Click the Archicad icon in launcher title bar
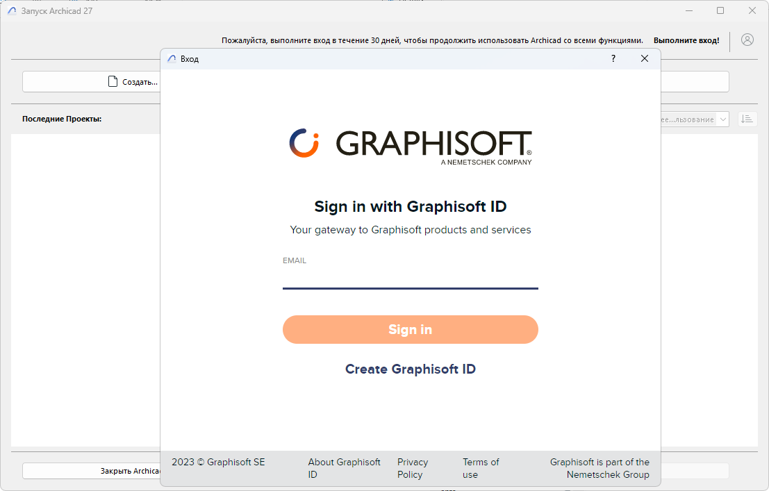Image resolution: width=769 pixels, height=491 pixels. click(12, 11)
